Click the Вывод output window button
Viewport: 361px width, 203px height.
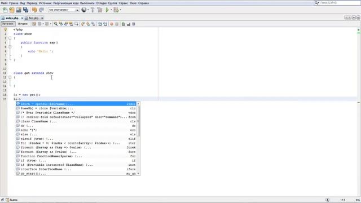[x=12, y=200]
